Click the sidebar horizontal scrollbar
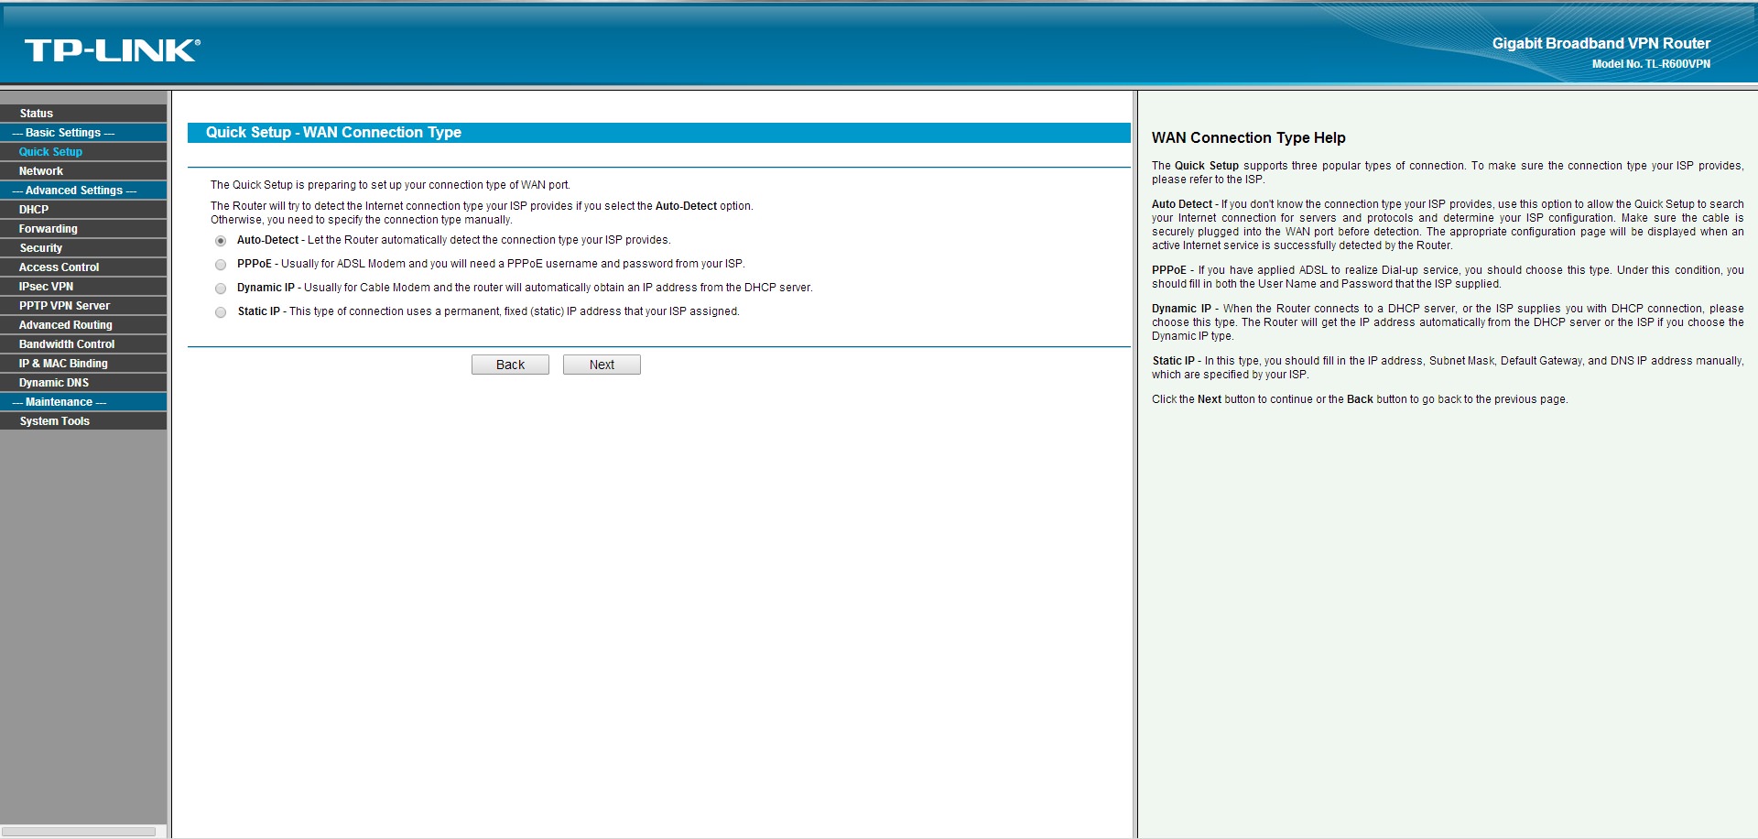 coord(79,832)
